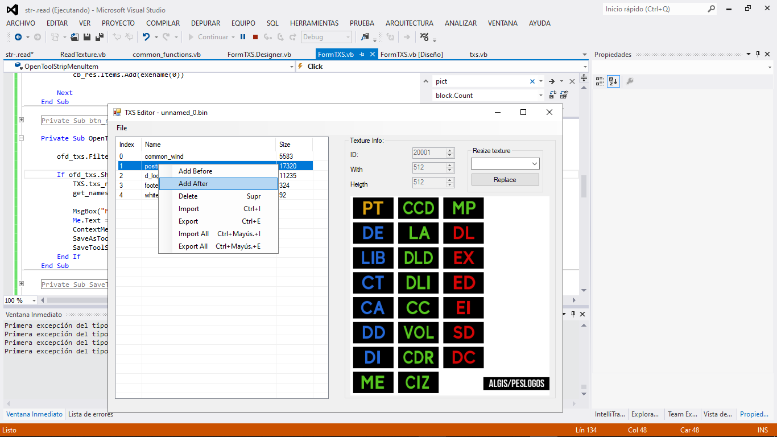The height and width of the screenshot is (437, 777).
Task: Click the Replace button in TXS Editor
Action: (505, 180)
